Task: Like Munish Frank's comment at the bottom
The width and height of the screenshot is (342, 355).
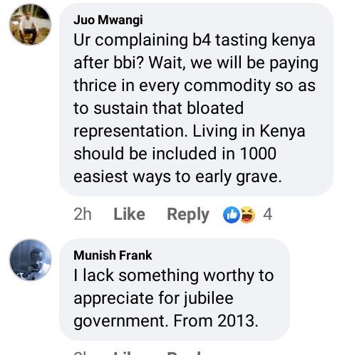Action: (129, 353)
